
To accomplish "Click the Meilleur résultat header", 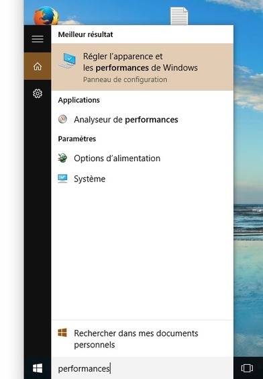I will click(85, 34).
